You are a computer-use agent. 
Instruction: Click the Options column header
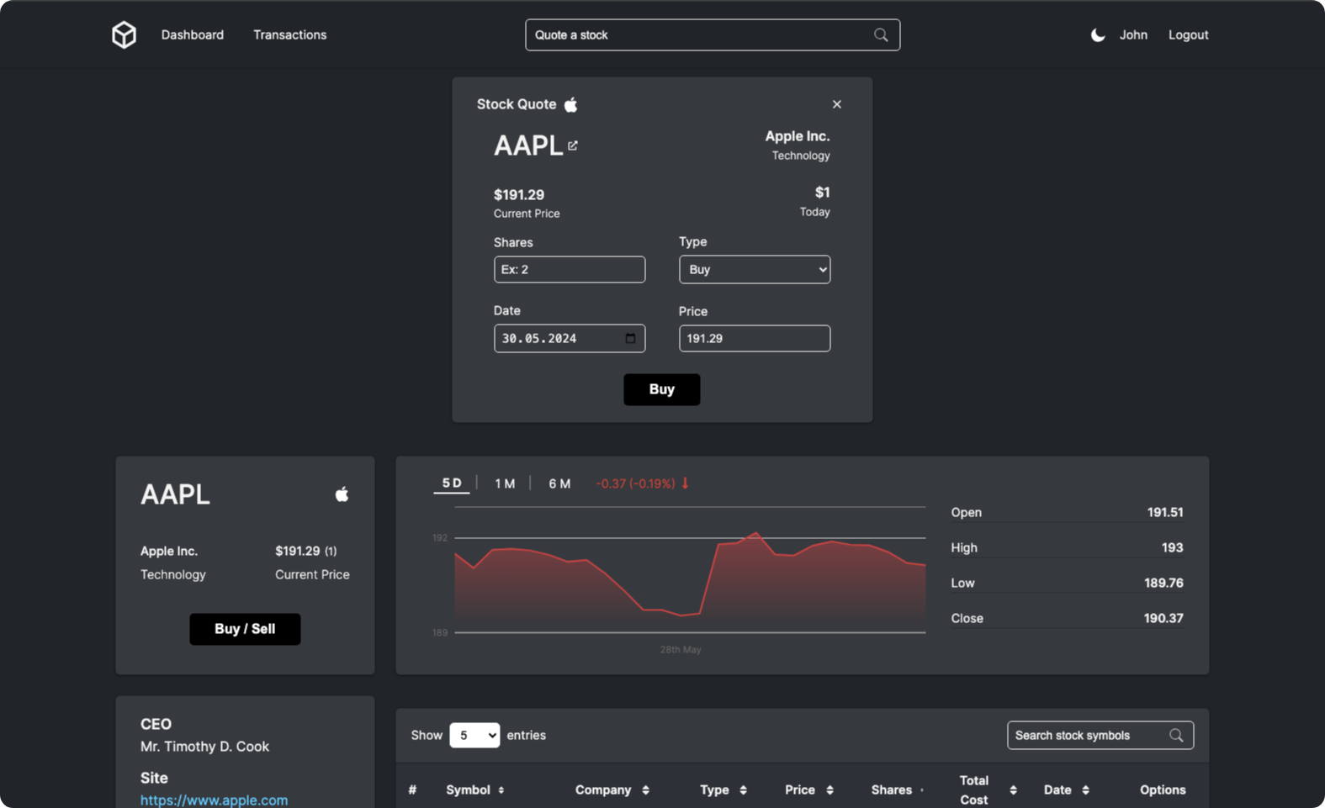click(1163, 790)
